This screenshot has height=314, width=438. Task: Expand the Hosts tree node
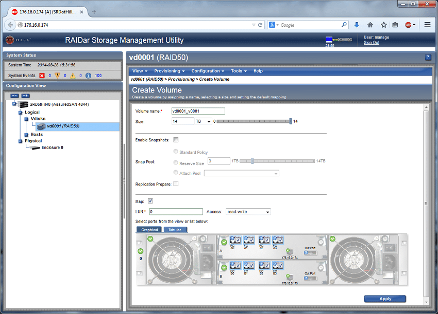pos(26,135)
